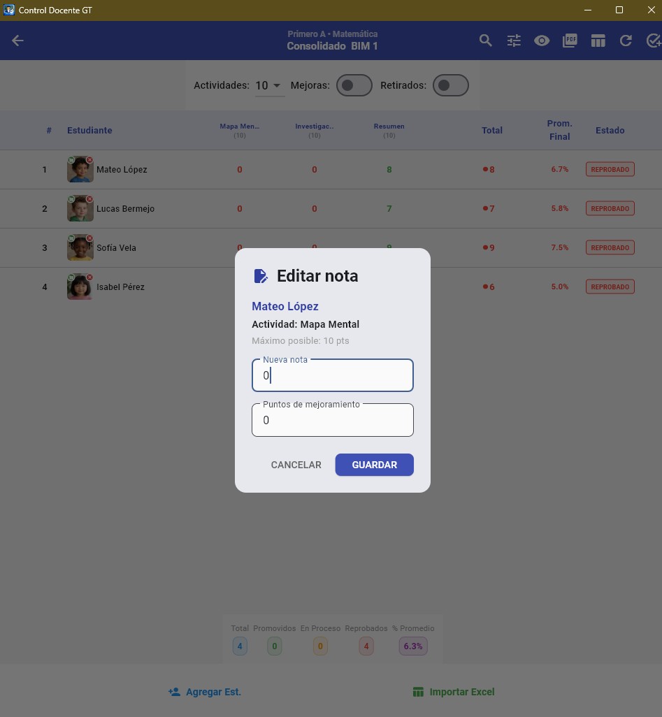The image size is (662, 717).
Task: Click the Resumen column header
Action: tap(389, 130)
